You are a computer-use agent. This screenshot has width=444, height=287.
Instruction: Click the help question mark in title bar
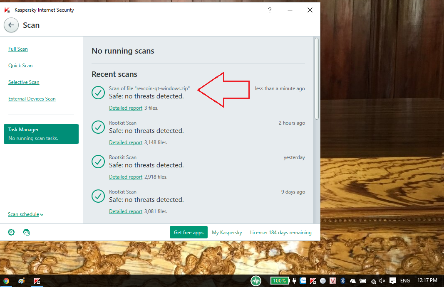click(270, 10)
